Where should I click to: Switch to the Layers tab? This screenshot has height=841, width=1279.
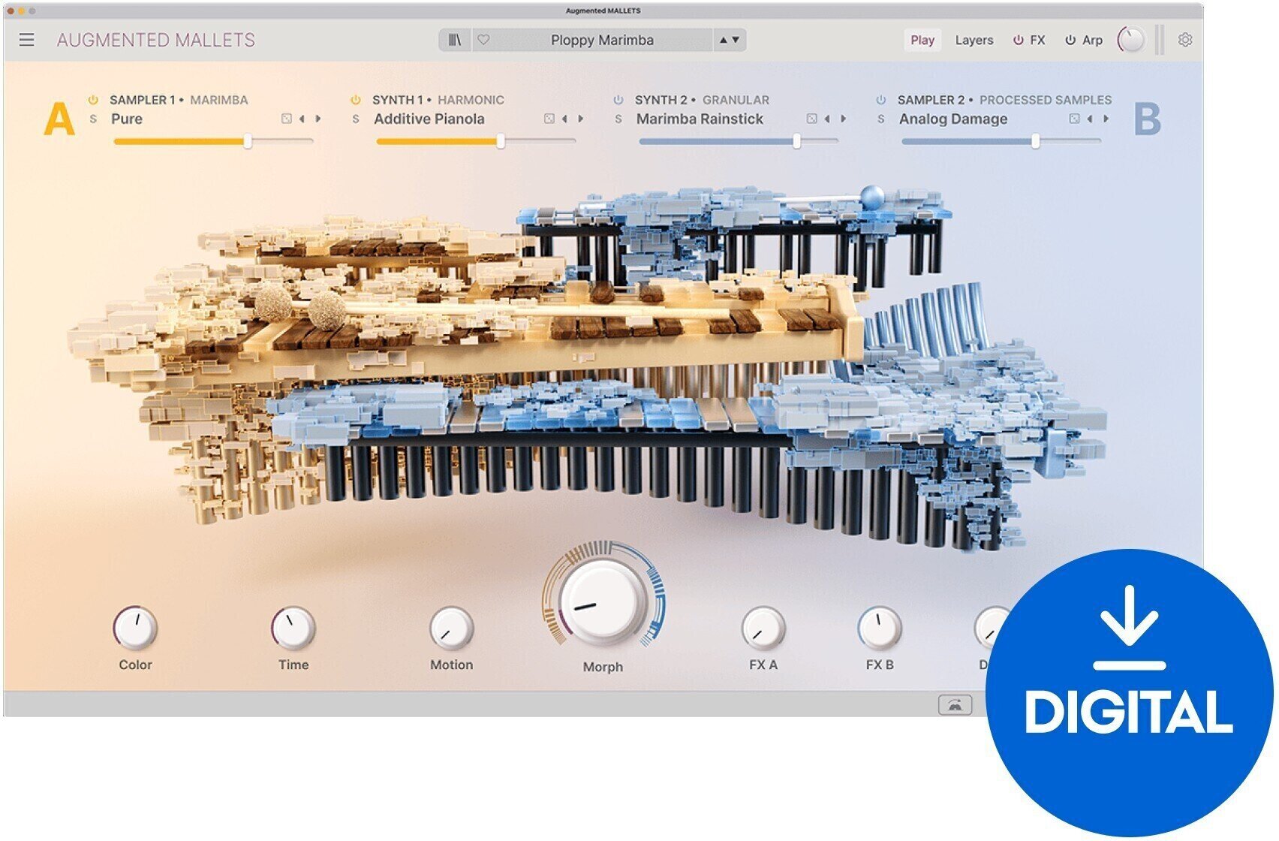tap(974, 40)
